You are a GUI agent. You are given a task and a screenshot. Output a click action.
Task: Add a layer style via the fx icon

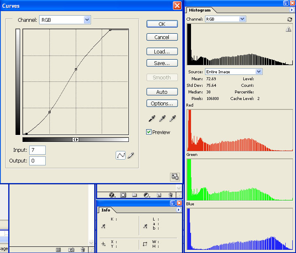[x=112, y=195]
